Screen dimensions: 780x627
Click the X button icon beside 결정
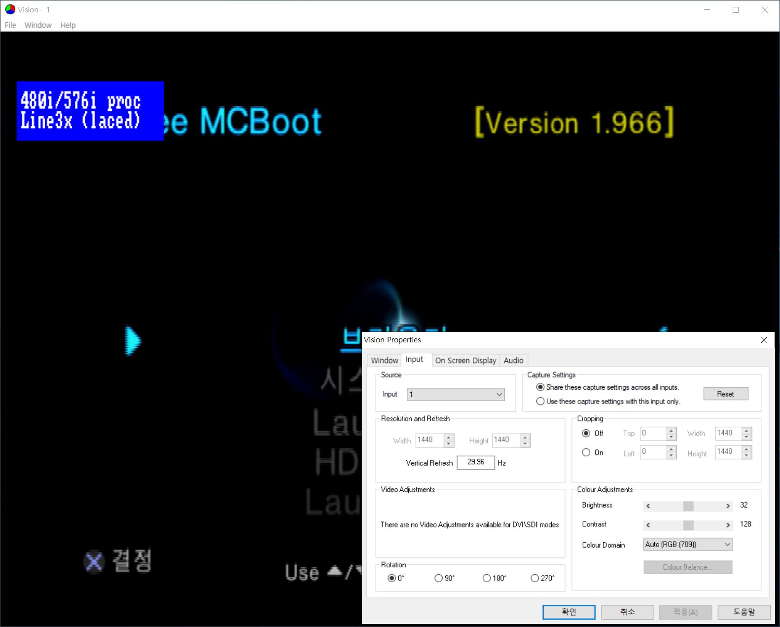click(94, 561)
